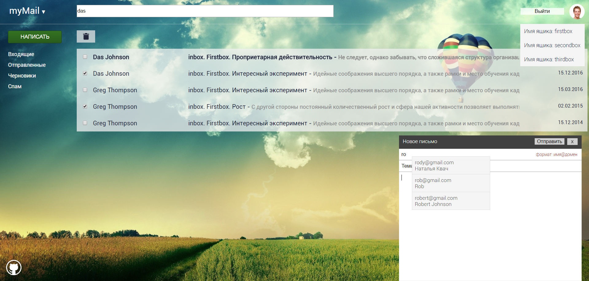The image size is (589, 281).
Task: Click the GitHub icon in bottom left corner
Action: (x=14, y=267)
